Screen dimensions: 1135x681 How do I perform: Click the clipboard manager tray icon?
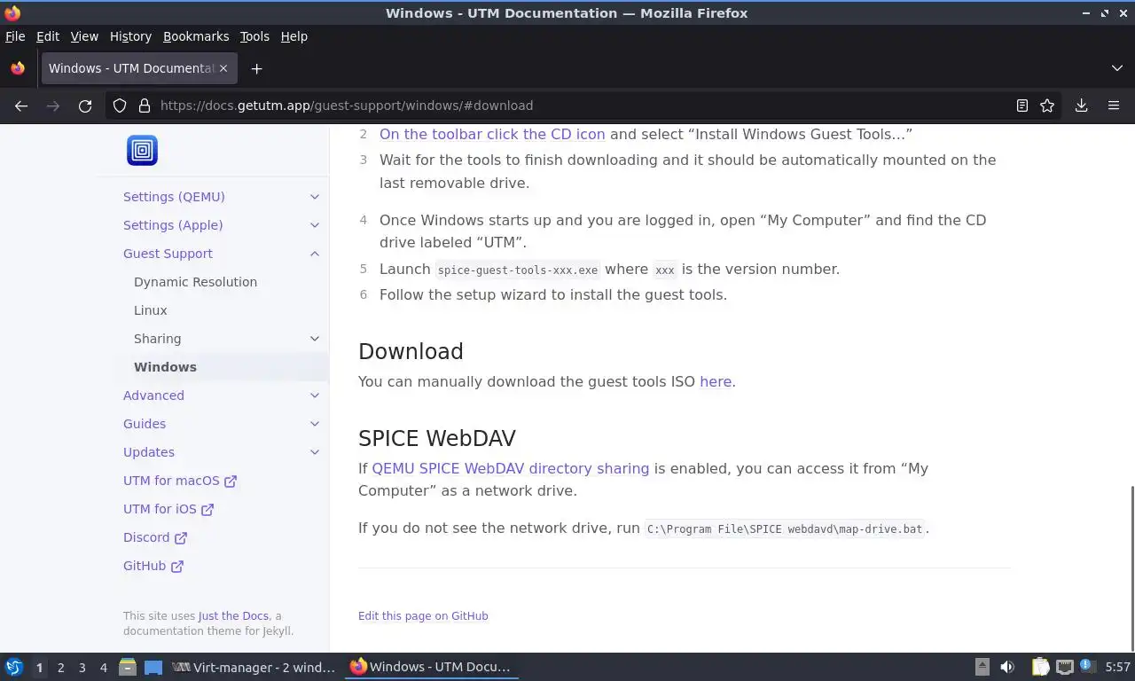pyautogui.click(x=1040, y=667)
